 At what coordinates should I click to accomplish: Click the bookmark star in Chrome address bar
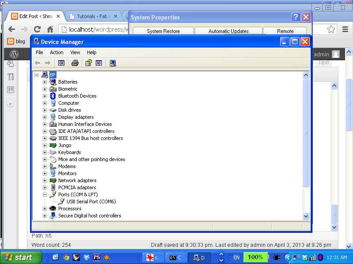(x=331, y=29)
